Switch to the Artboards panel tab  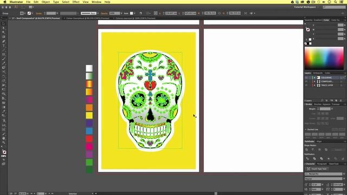[x=318, y=73]
